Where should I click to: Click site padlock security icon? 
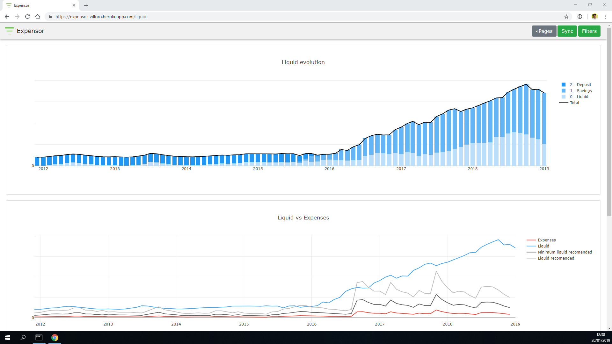tap(50, 17)
